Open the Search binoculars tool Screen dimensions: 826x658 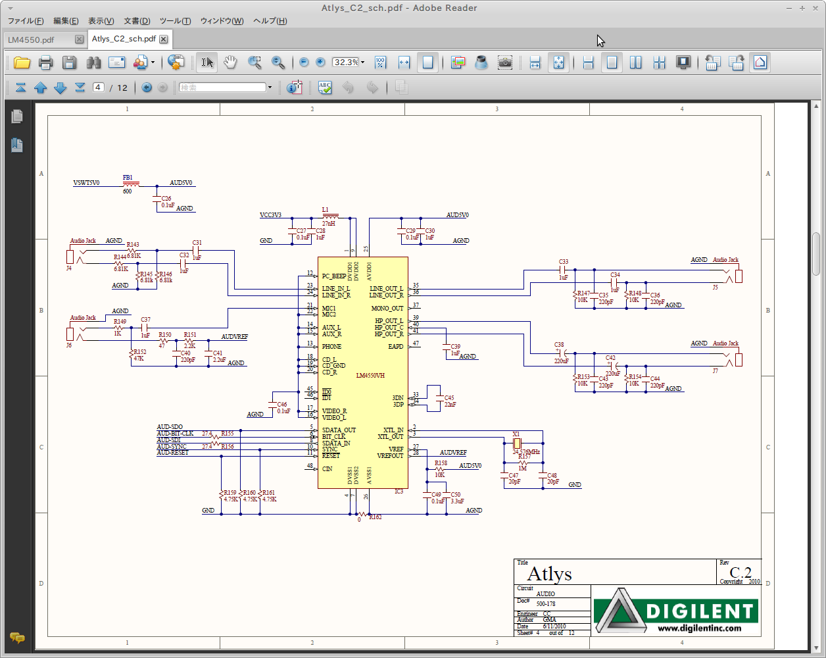click(93, 63)
